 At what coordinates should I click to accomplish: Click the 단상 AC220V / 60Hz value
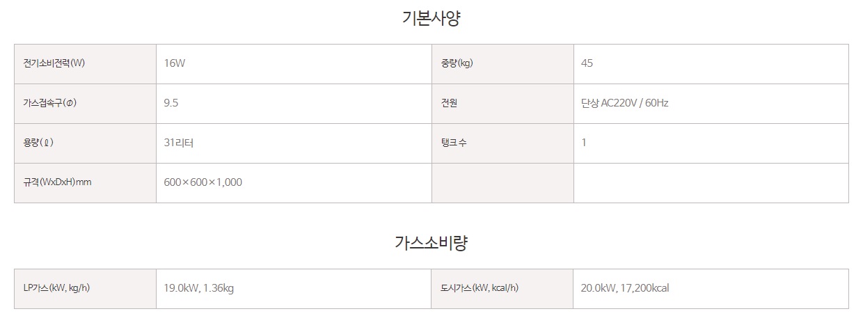[624, 103]
